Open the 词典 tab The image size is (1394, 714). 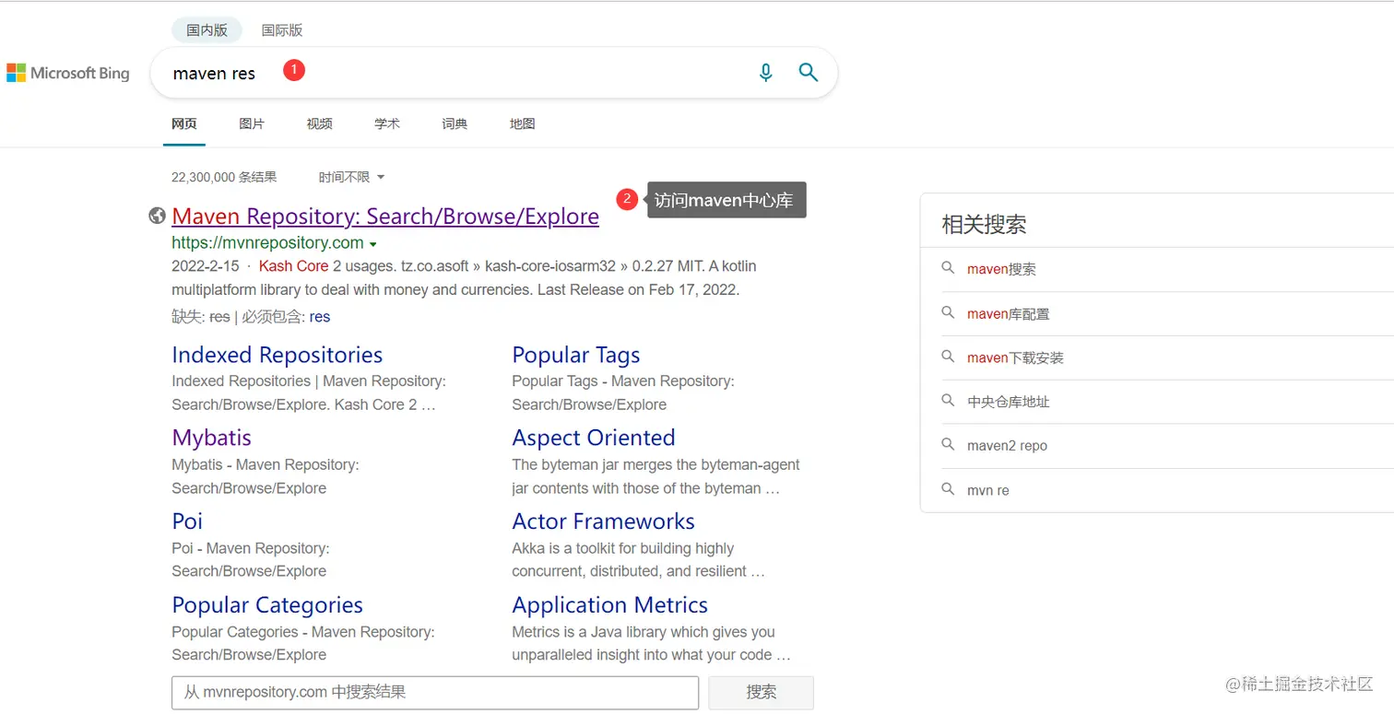pyautogui.click(x=455, y=123)
